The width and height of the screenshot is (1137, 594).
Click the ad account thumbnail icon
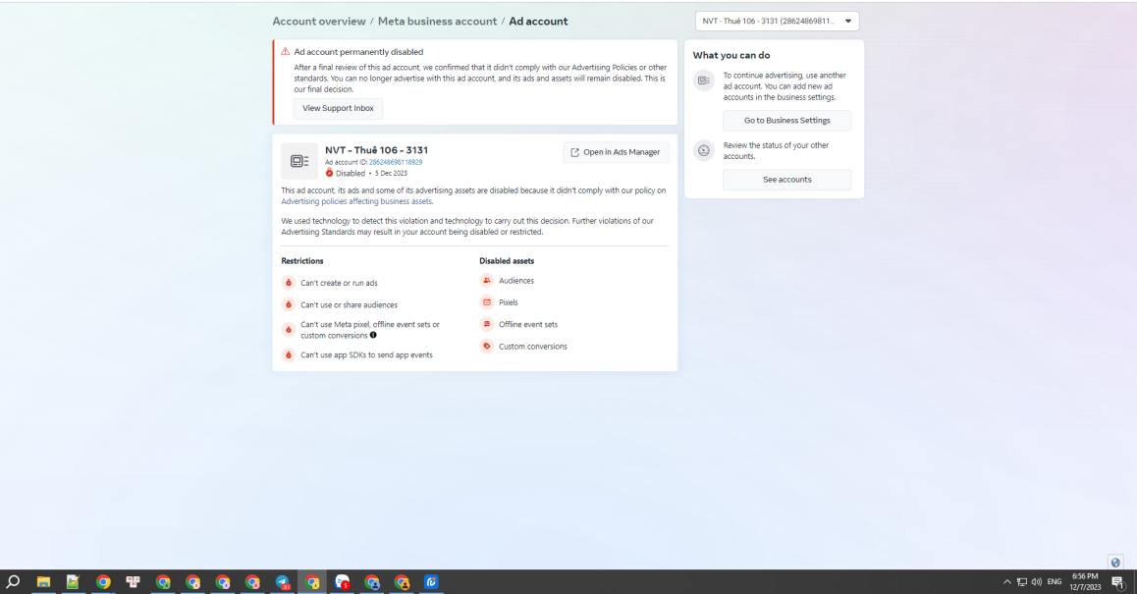click(x=299, y=161)
